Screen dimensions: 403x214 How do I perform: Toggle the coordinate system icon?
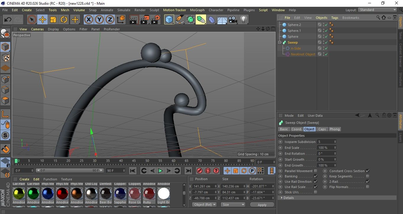click(x=121, y=20)
